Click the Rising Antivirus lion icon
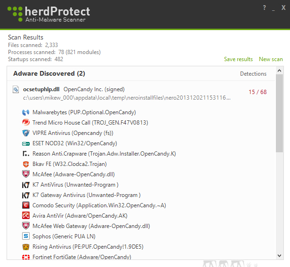This screenshot has height=267, width=290. click(26, 247)
